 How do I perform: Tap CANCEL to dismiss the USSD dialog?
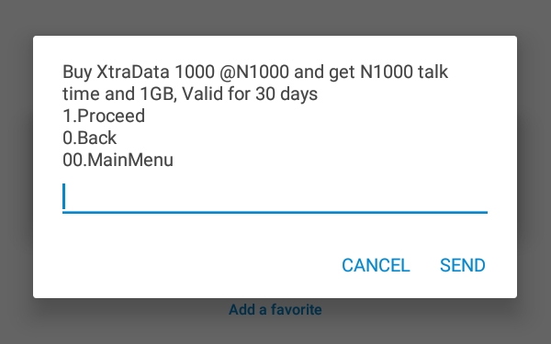[376, 265]
